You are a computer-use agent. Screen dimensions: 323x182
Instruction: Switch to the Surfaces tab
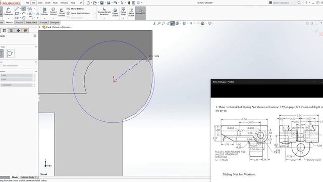pos(19,22)
